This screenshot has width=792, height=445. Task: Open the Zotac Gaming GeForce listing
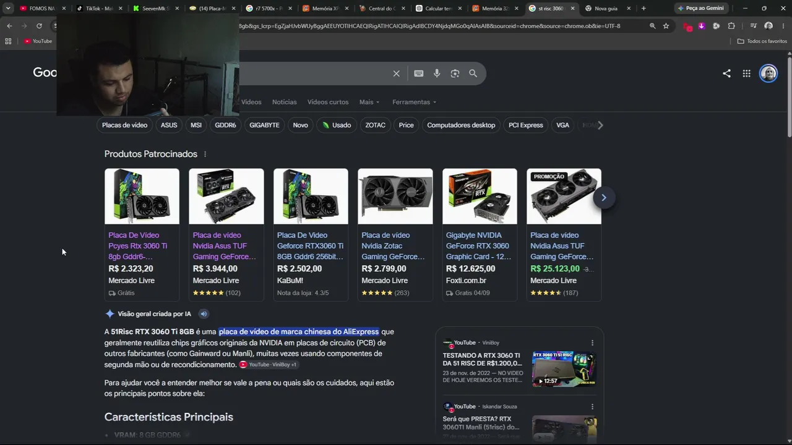point(395,235)
